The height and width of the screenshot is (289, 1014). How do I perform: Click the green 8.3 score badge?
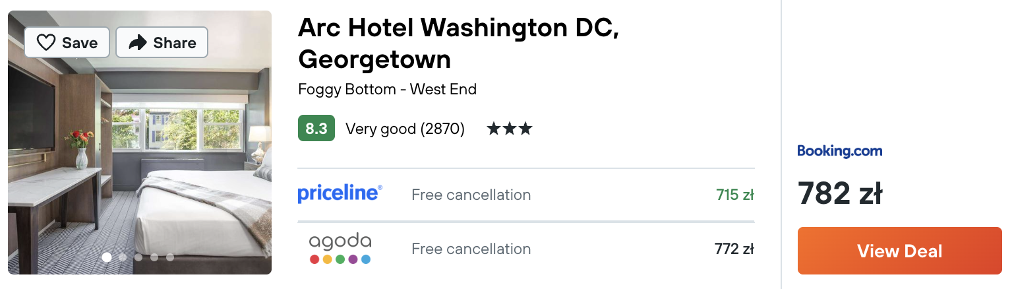[316, 129]
